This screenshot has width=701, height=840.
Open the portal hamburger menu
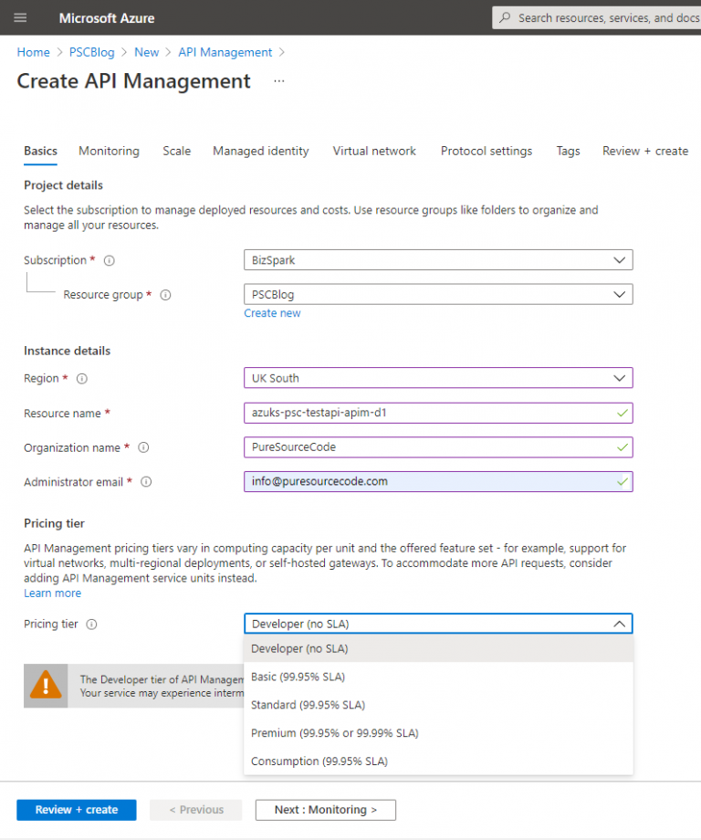pos(20,17)
